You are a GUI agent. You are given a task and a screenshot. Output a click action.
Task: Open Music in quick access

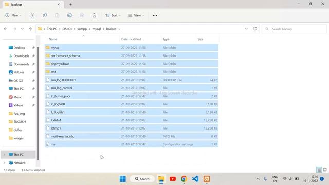tap(17, 97)
